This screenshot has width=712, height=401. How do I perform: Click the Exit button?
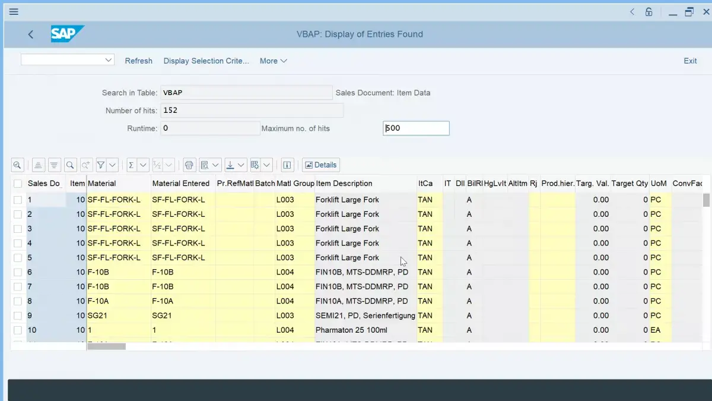690,61
